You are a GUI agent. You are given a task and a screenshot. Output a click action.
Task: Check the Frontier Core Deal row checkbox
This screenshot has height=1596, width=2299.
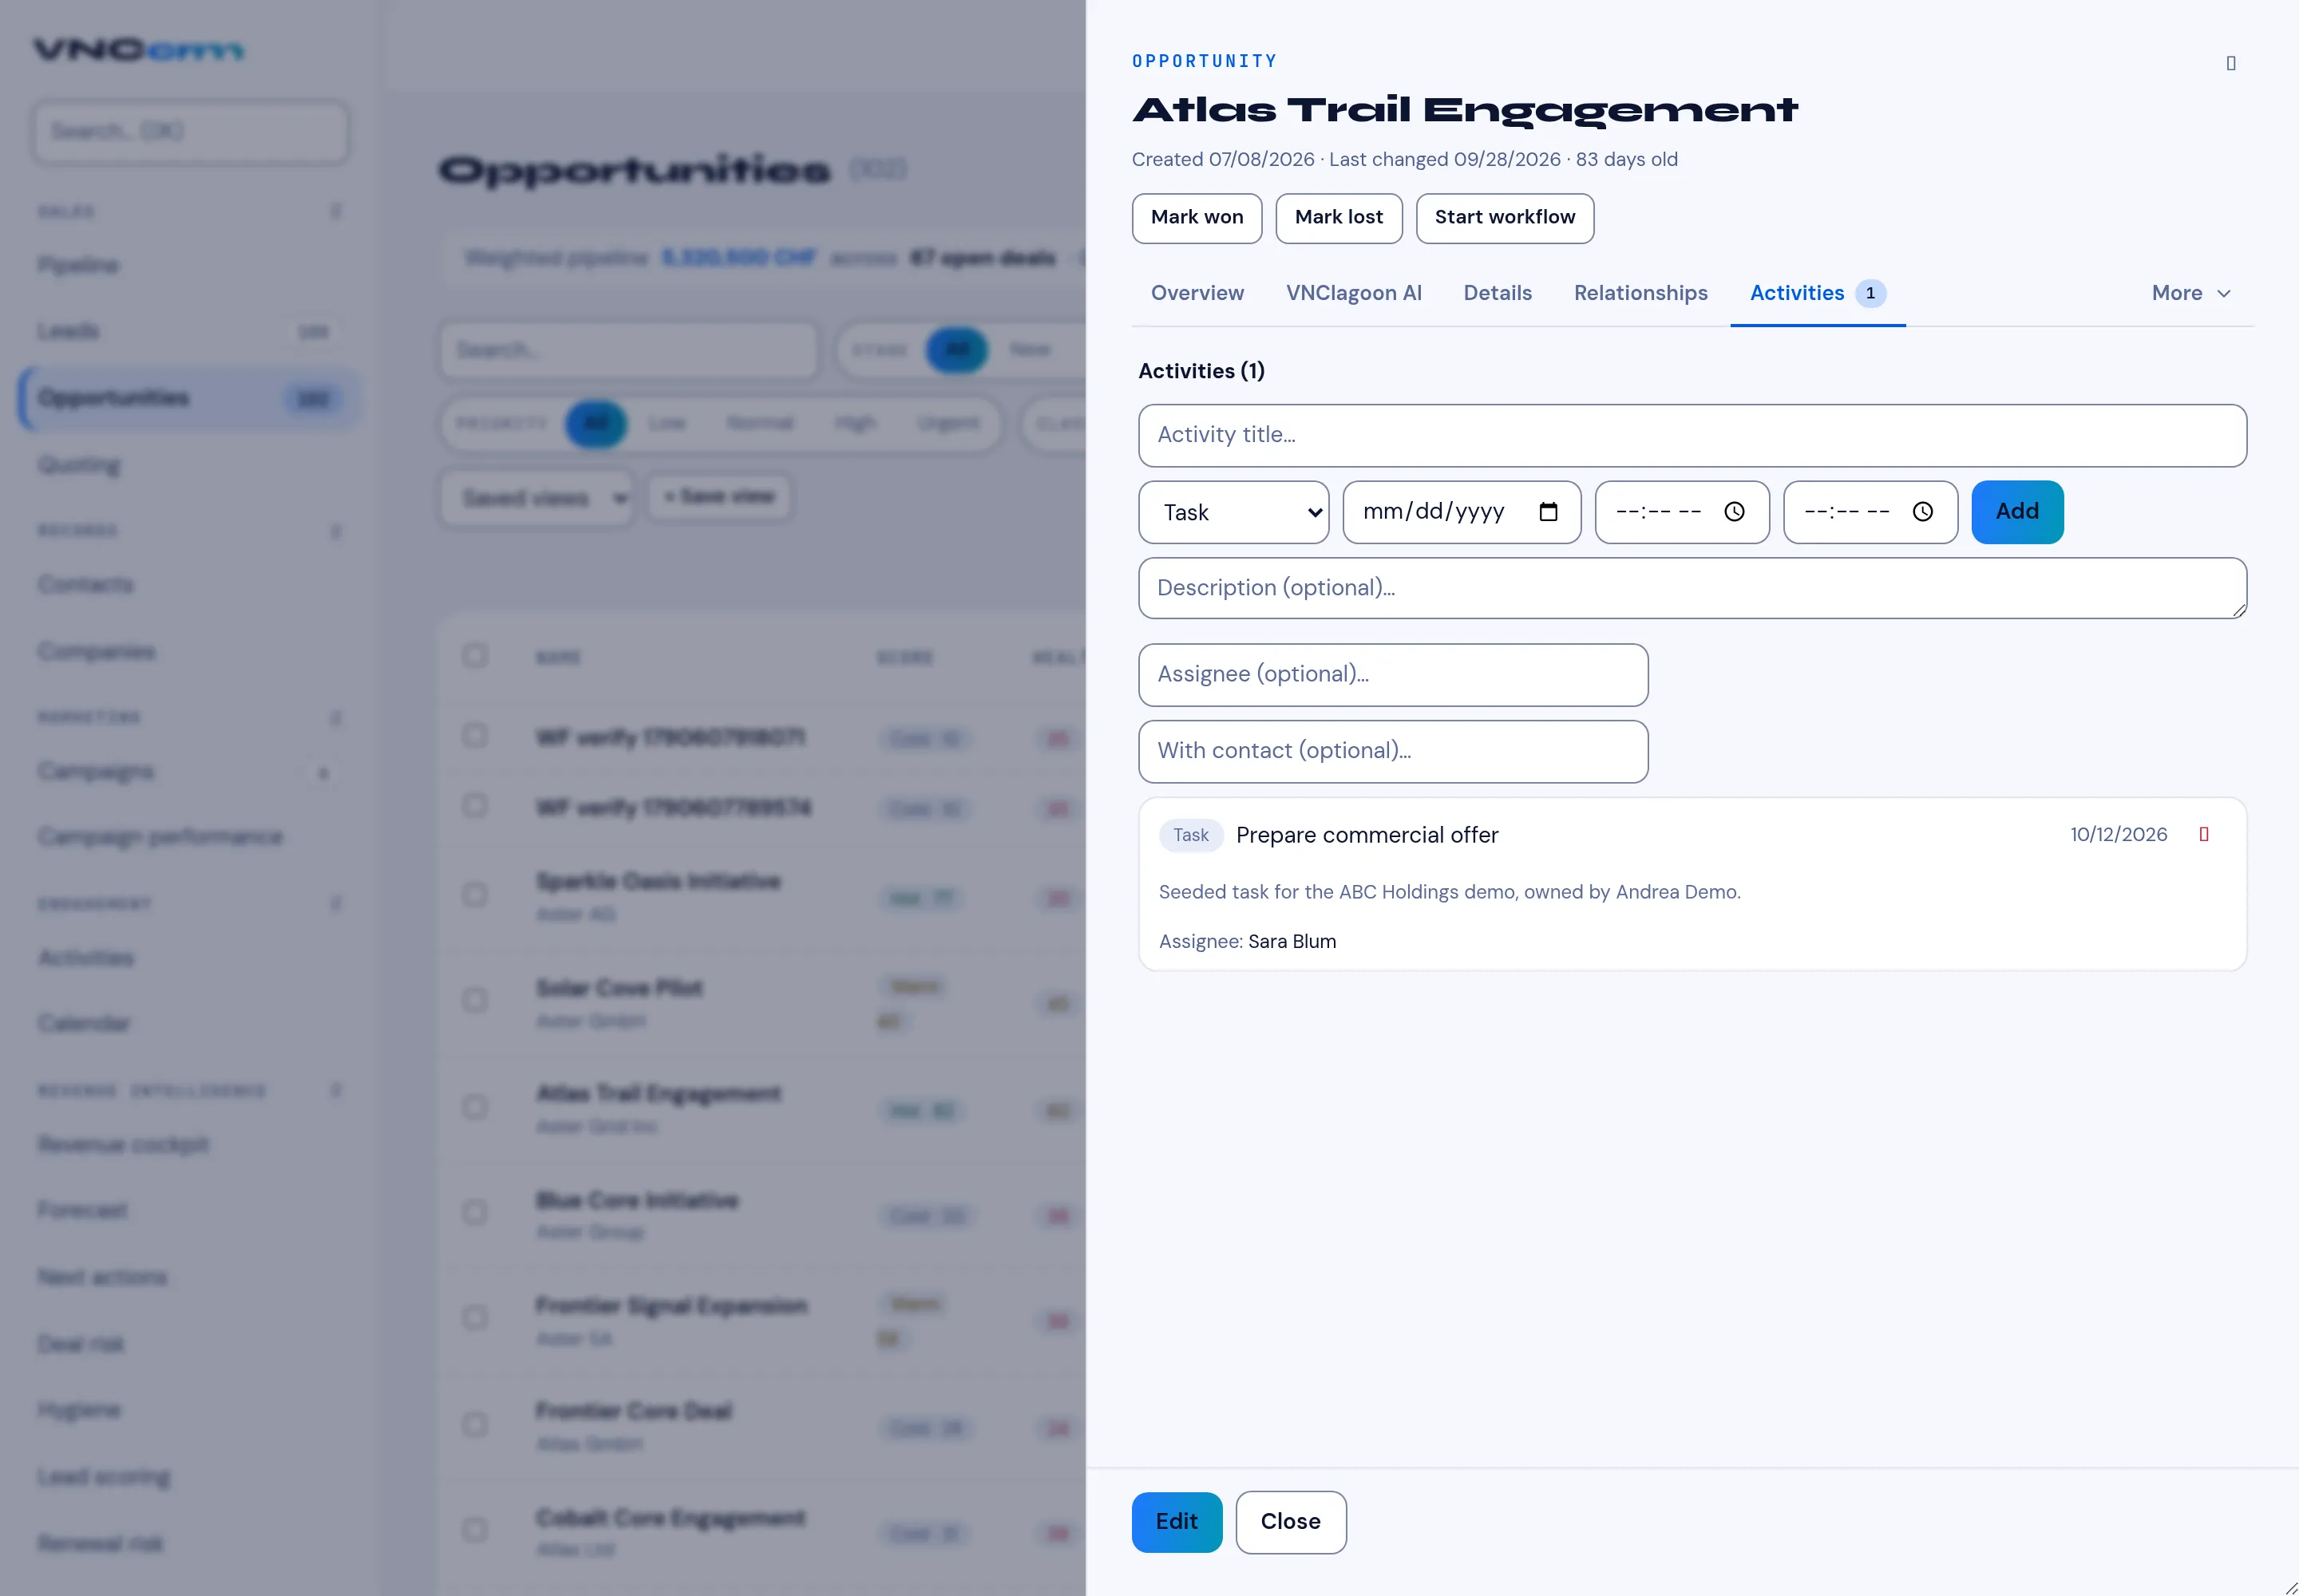pos(475,1424)
